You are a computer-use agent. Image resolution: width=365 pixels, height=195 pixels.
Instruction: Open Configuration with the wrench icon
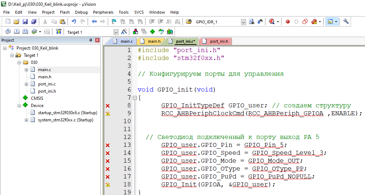(x=346, y=22)
